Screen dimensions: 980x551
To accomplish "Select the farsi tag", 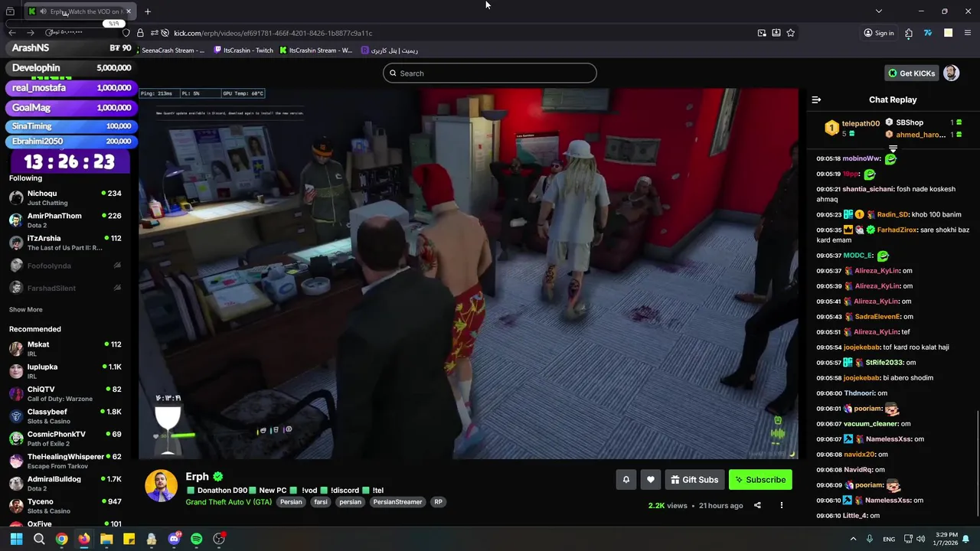I will (321, 502).
